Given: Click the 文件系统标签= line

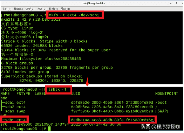Looking at the screenshot, I should pyautogui.click(x=16, y=24).
